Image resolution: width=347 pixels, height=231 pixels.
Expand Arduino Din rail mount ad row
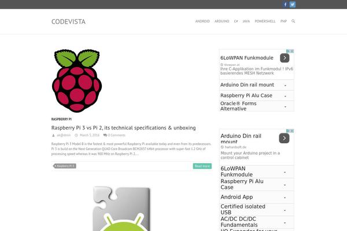coord(256,85)
